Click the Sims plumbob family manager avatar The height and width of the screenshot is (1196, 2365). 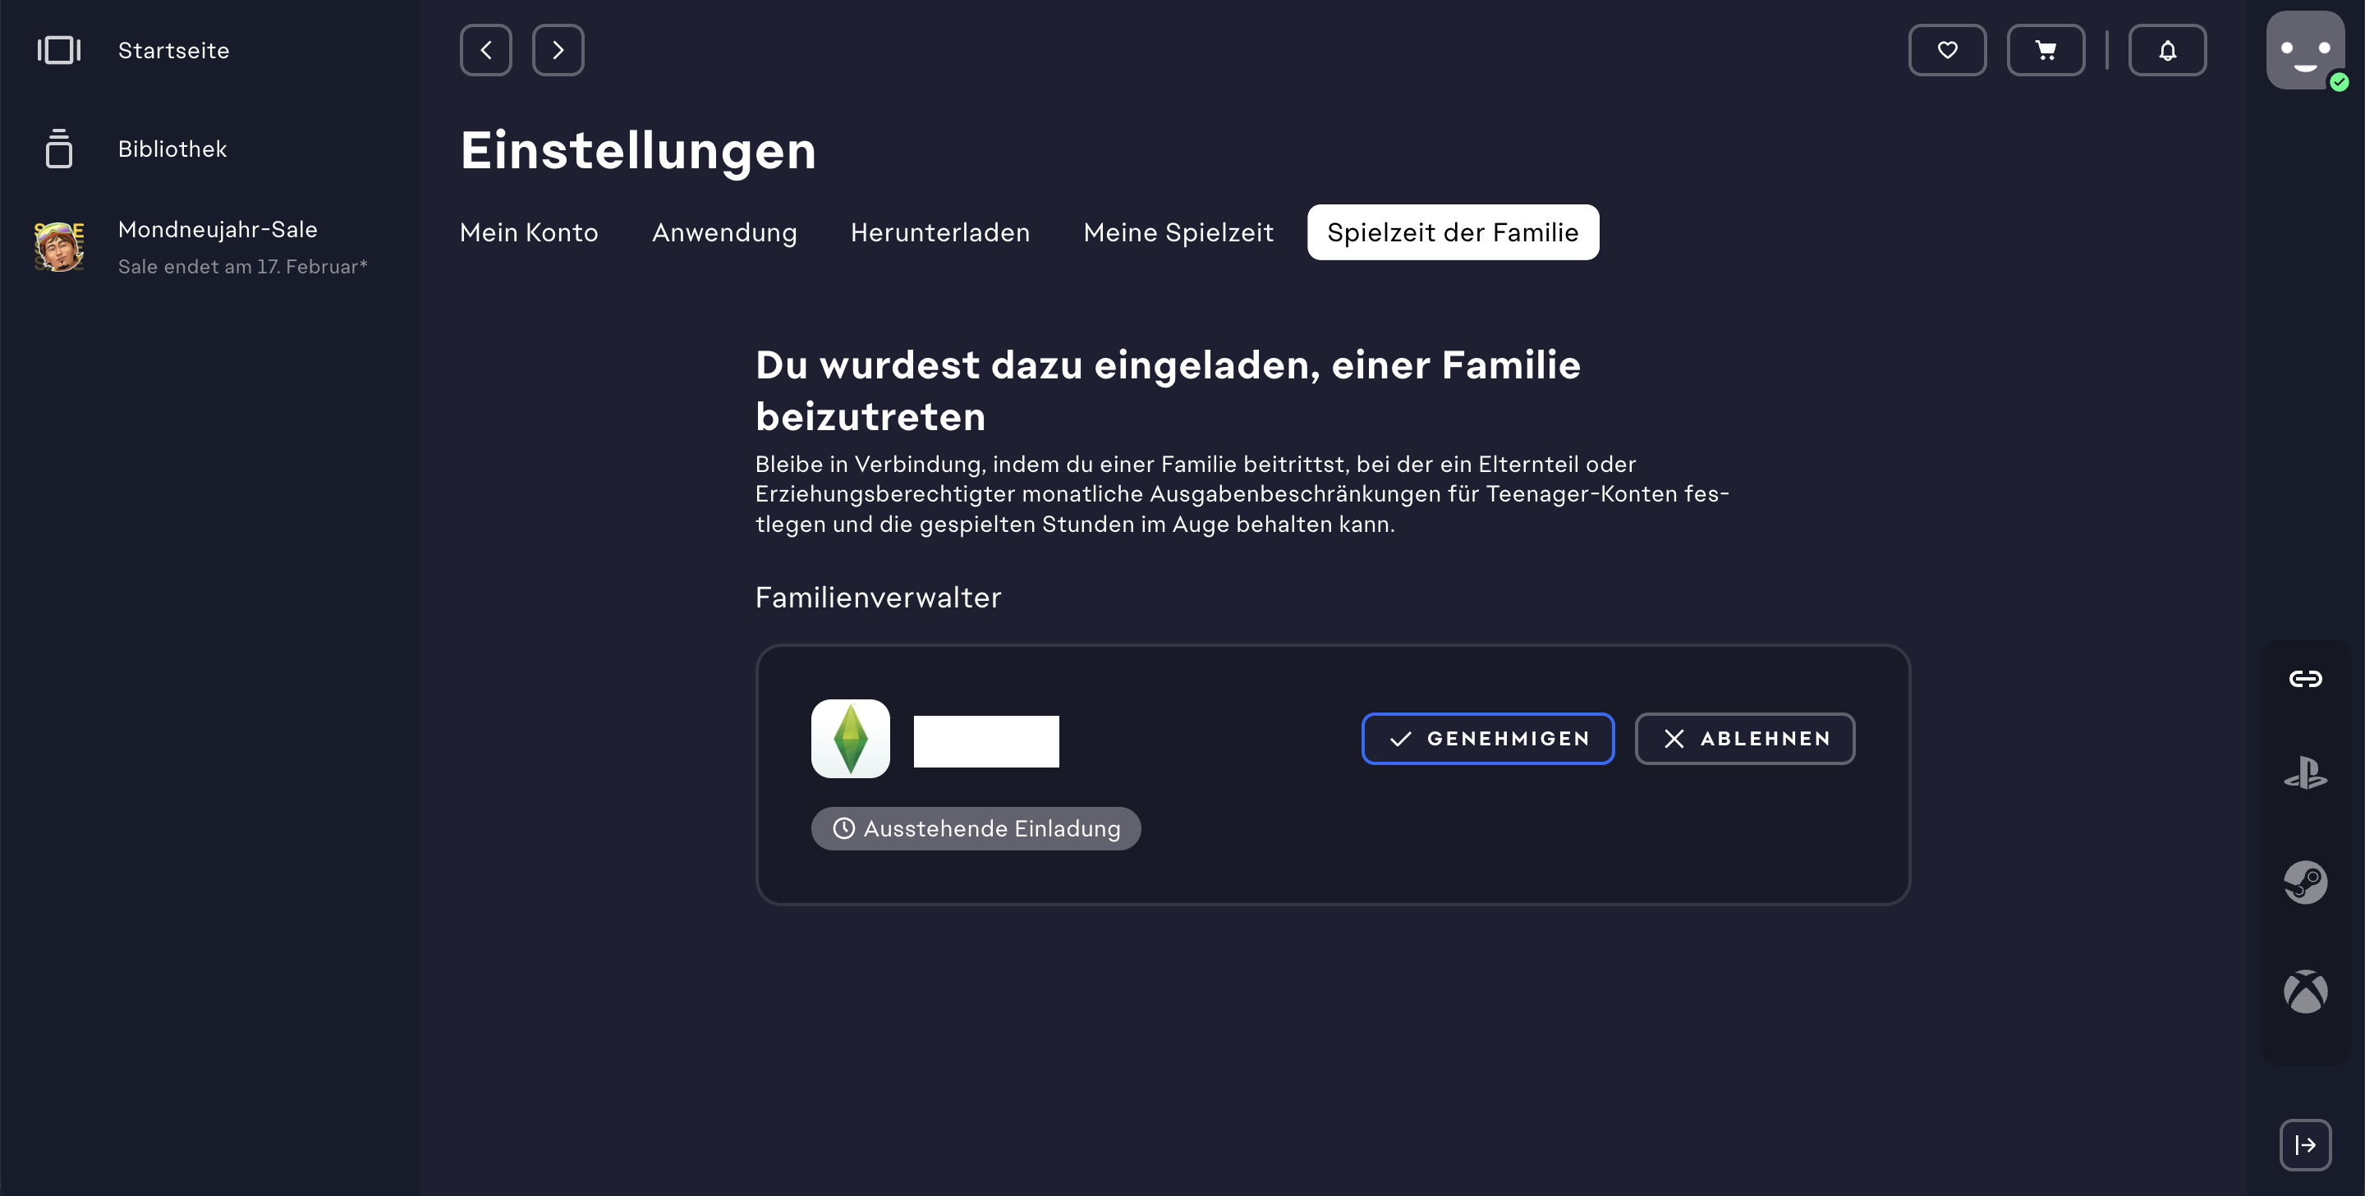[x=850, y=739]
